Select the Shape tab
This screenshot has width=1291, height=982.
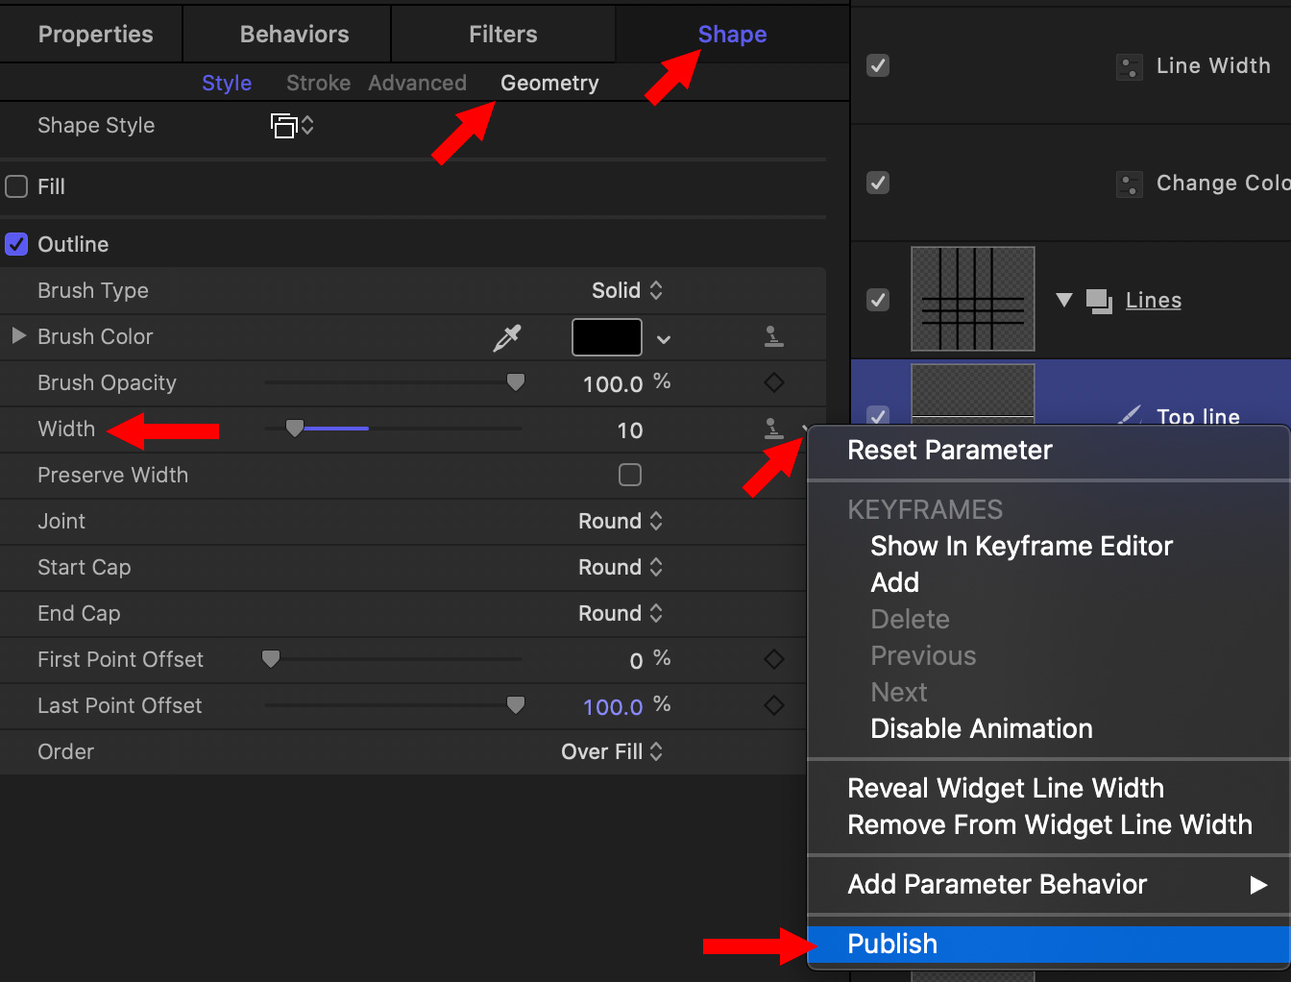tap(732, 35)
